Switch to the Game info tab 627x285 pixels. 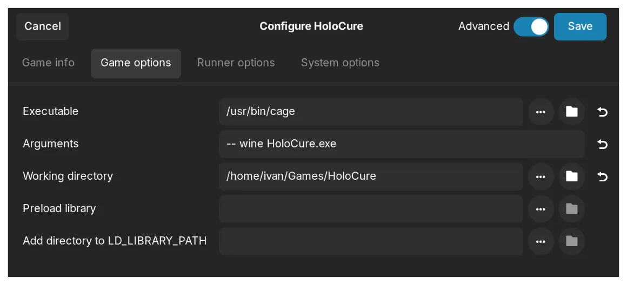tap(48, 63)
